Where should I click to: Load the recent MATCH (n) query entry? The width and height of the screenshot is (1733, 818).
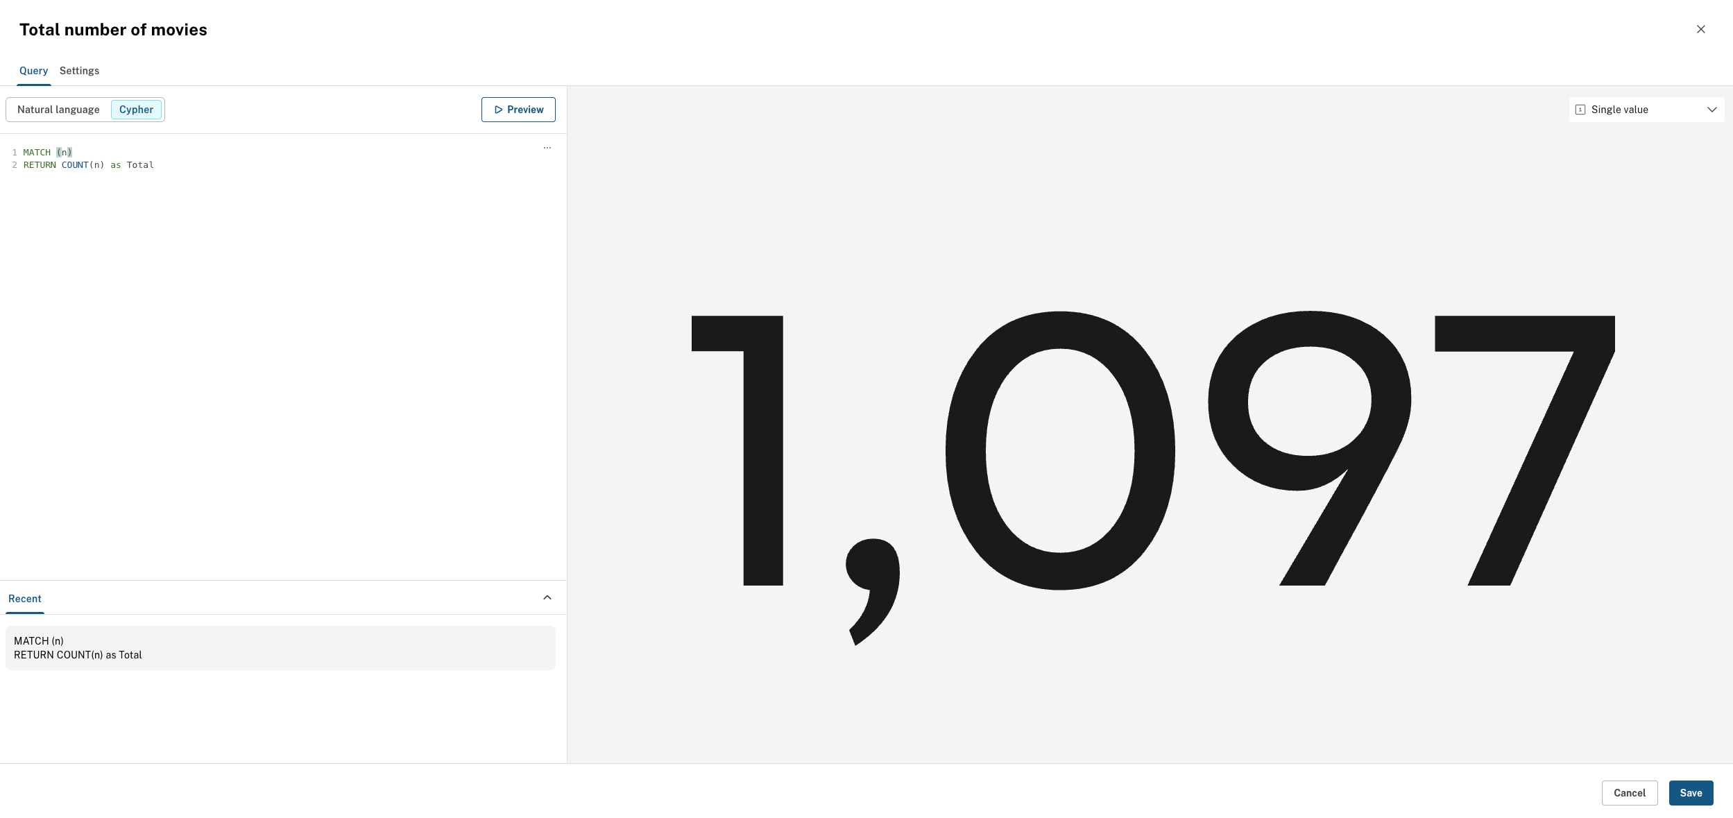point(280,648)
